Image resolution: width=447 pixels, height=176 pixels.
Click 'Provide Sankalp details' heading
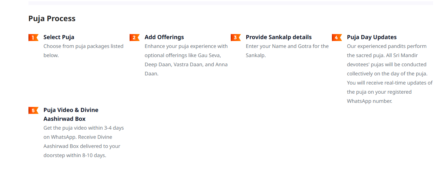(x=279, y=37)
